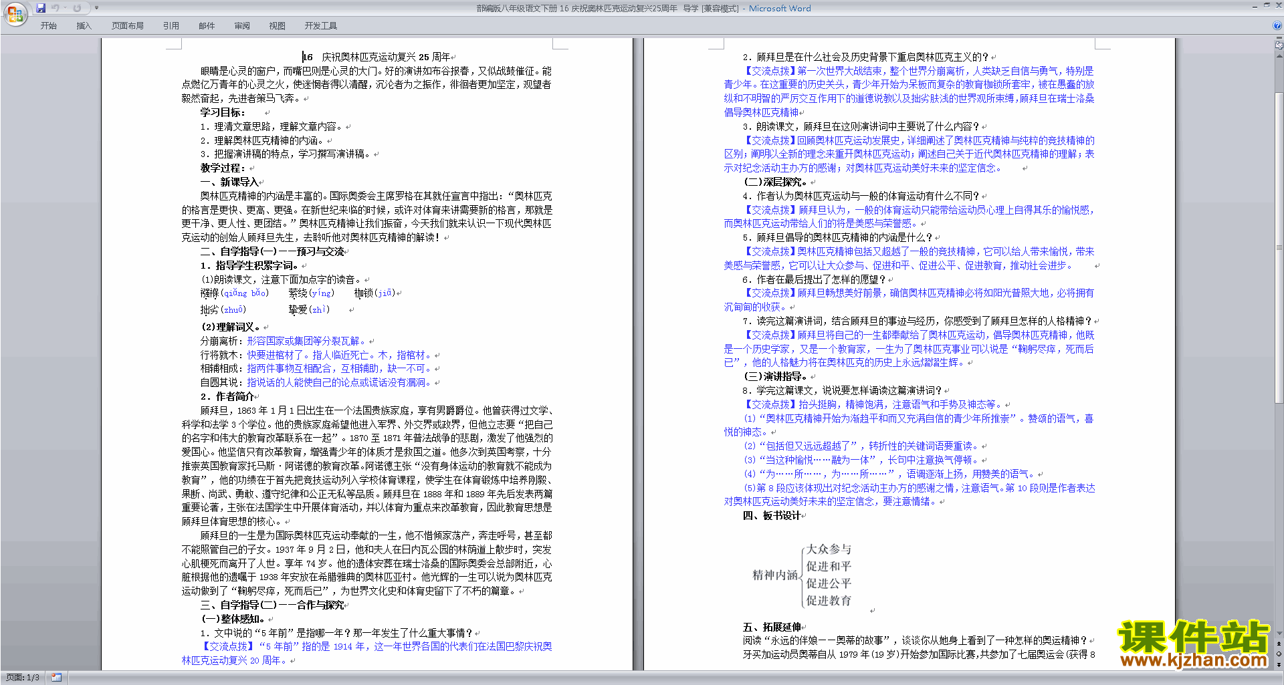Screen dimensions: 1284x685
Task: Open the Office button menu
Action: coord(15,13)
